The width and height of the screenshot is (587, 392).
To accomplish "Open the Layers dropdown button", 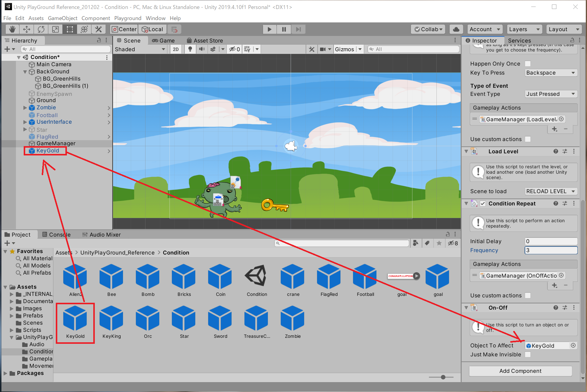I will pyautogui.click(x=524, y=29).
